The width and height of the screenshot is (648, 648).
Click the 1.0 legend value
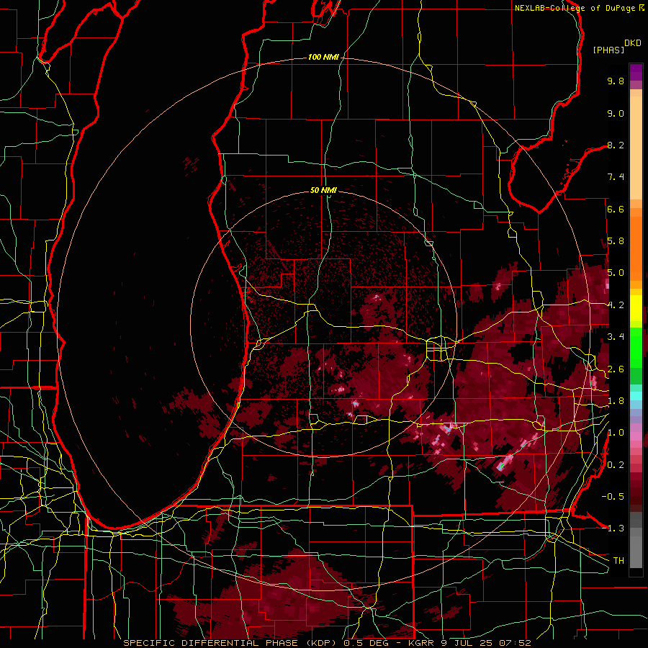[616, 433]
